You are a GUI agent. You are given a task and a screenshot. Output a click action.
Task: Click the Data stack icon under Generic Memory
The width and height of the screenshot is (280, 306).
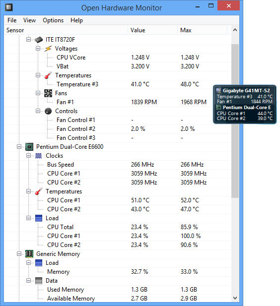[39, 281]
